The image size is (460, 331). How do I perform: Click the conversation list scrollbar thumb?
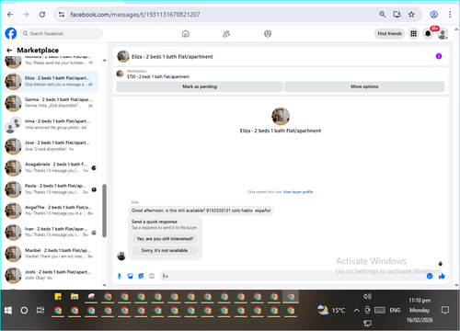[104, 211]
